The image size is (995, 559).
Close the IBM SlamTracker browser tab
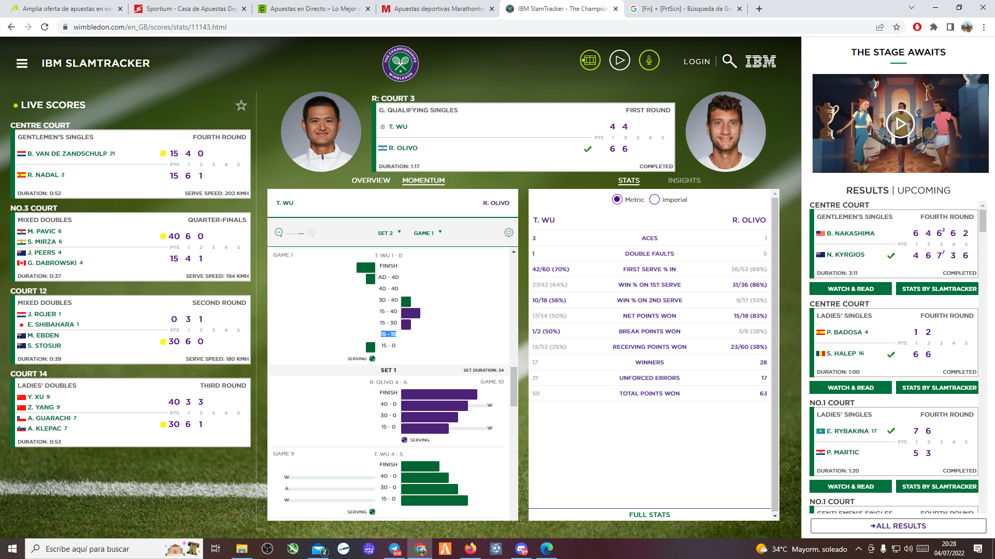pos(616,9)
